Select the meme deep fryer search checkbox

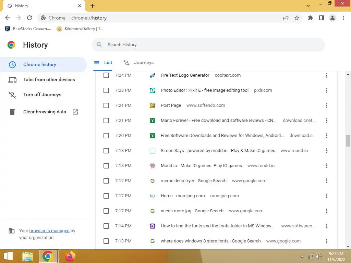coord(106,181)
